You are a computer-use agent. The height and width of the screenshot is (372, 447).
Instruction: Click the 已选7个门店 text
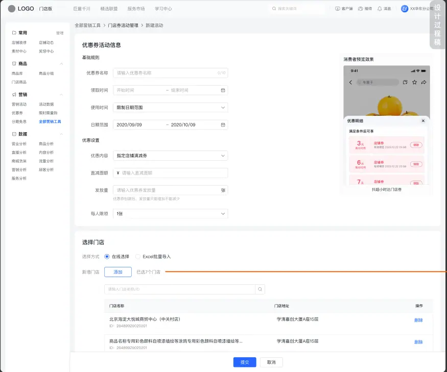point(148,272)
